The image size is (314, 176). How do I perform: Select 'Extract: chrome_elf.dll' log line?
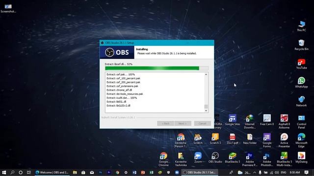119,90
